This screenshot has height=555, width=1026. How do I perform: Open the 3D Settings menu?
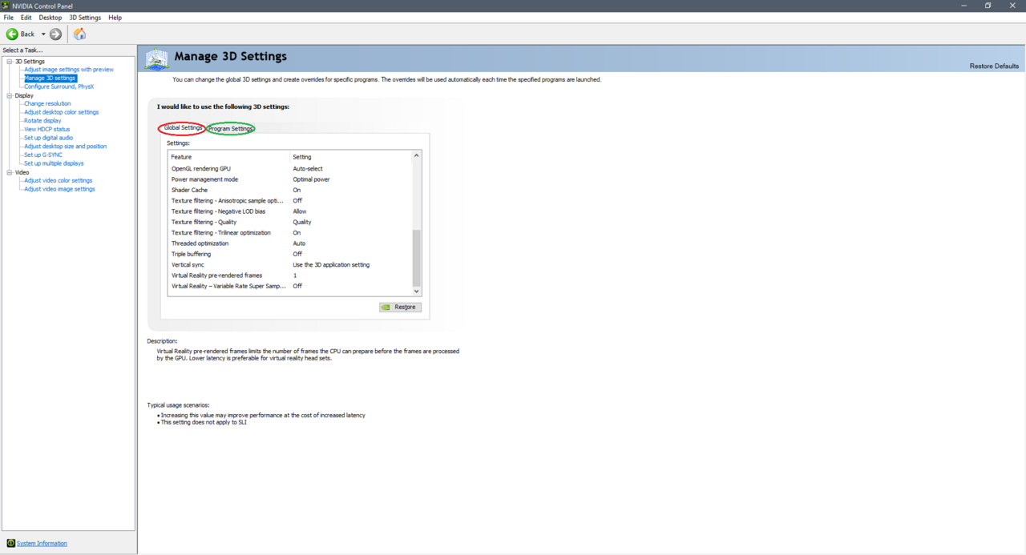[85, 18]
